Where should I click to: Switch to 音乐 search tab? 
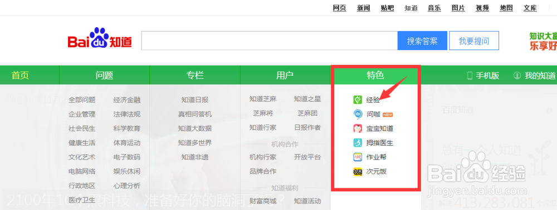[434, 8]
